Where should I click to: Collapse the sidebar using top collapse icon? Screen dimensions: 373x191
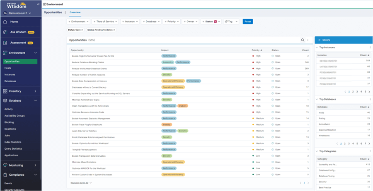click(38, 4)
